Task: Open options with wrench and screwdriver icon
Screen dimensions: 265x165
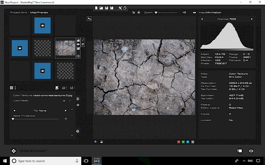Action: [x=120, y=8]
